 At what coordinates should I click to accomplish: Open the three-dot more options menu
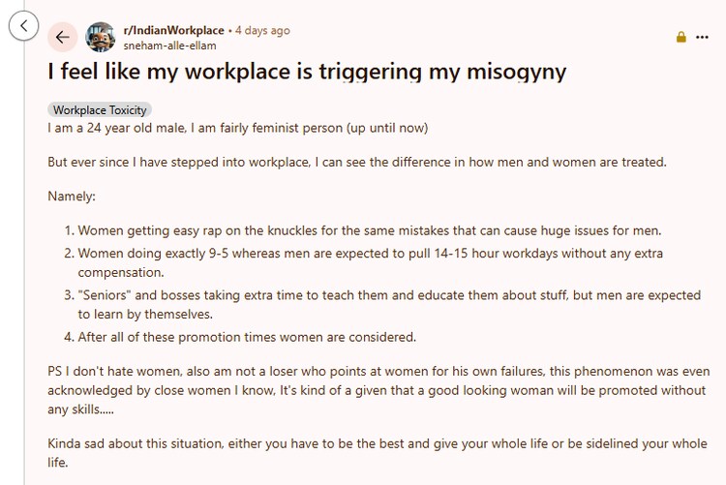point(702,37)
